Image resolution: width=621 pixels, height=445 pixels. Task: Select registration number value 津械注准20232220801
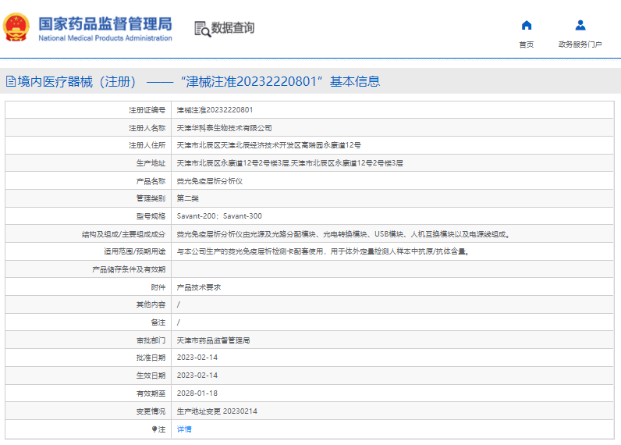pyautogui.click(x=215, y=110)
